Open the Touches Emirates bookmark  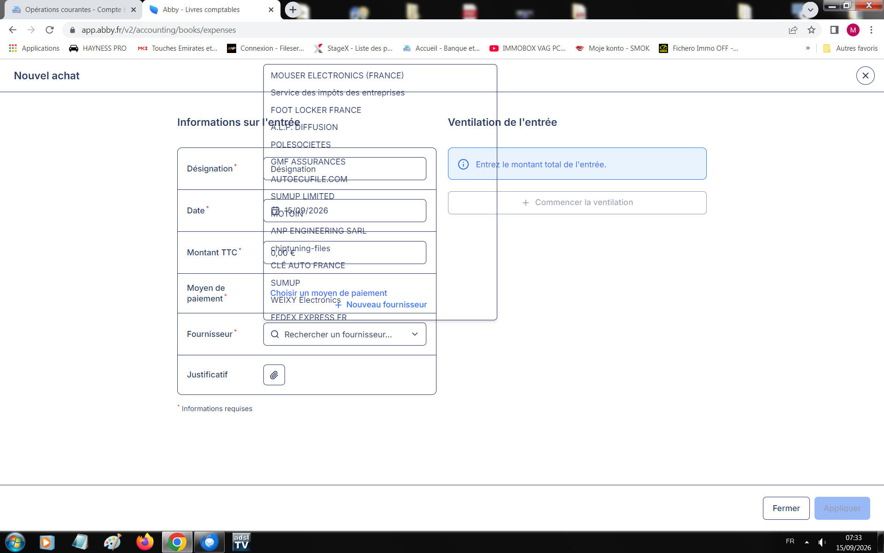point(178,48)
